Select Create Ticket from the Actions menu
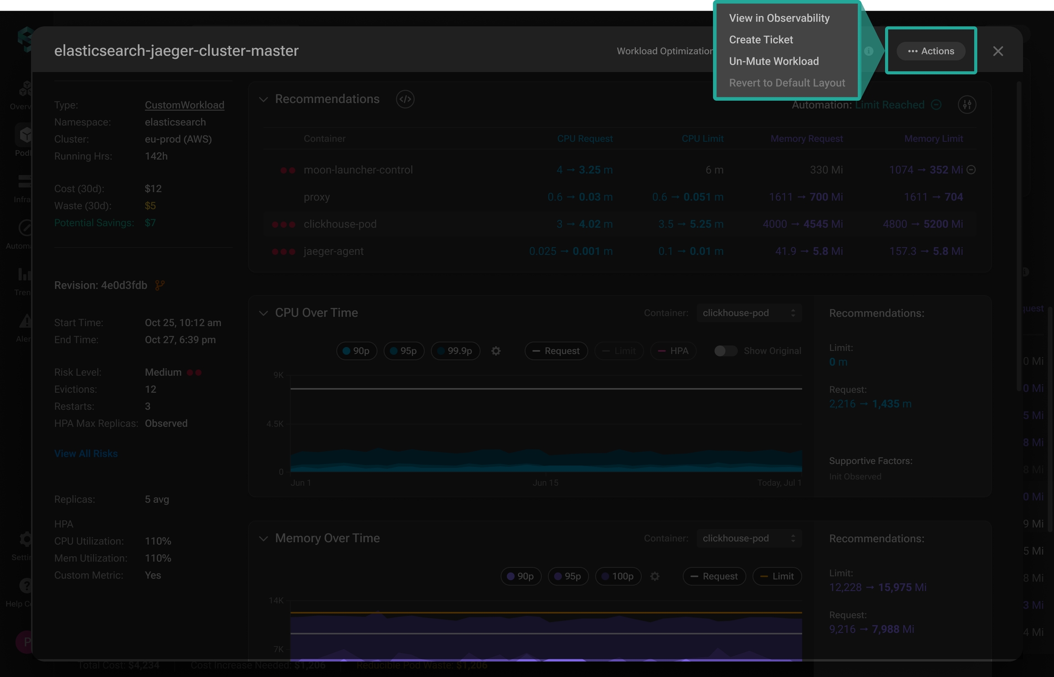 pos(761,40)
